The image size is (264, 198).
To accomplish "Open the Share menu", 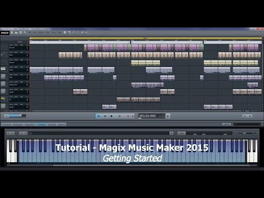I will (54, 32).
